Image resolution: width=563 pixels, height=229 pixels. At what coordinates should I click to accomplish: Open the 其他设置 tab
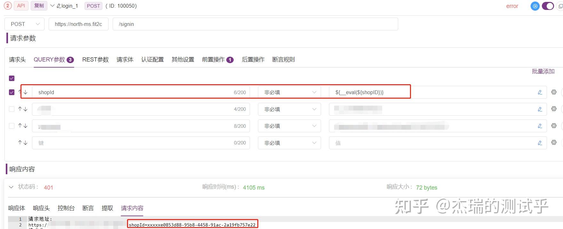pyautogui.click(x=183, y=60)
